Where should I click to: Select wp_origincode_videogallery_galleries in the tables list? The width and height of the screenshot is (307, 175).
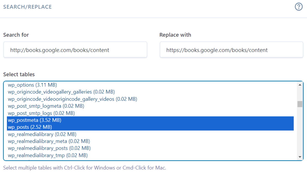(x=61, y=92)
